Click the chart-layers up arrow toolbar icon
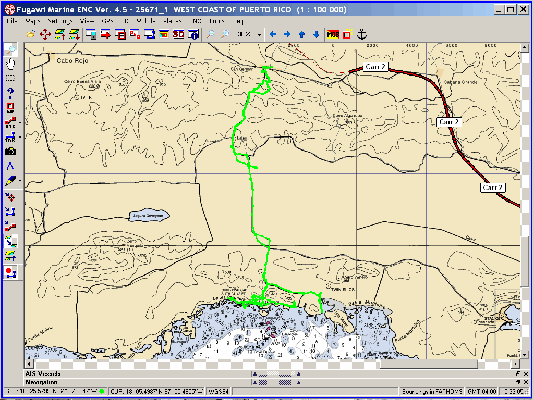Viewport: 534px width, 400px height. [60, 34]
